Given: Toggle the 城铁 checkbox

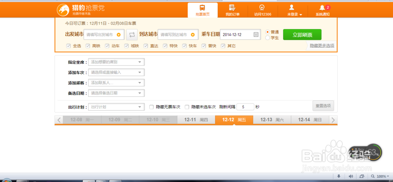Looking at the screenshot, I should click(x=126, y=46).
